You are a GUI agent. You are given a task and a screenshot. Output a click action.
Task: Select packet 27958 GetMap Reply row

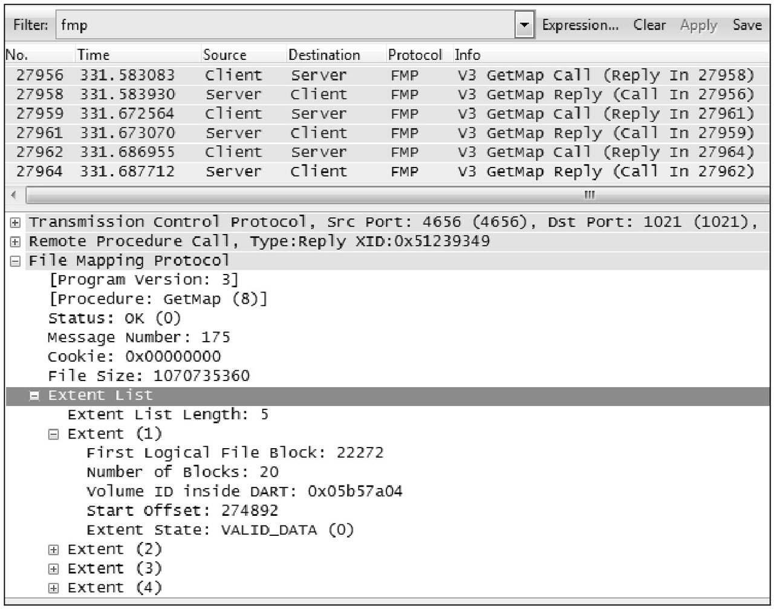coord(387,94)
